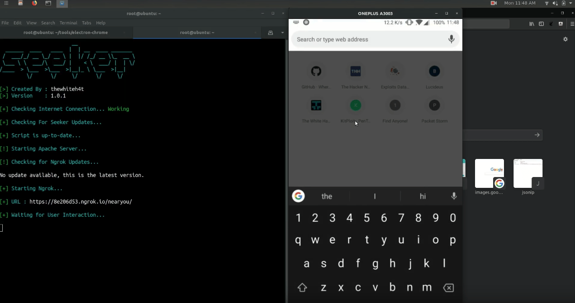Click the Firefox Library icon

tap(532, 24)
